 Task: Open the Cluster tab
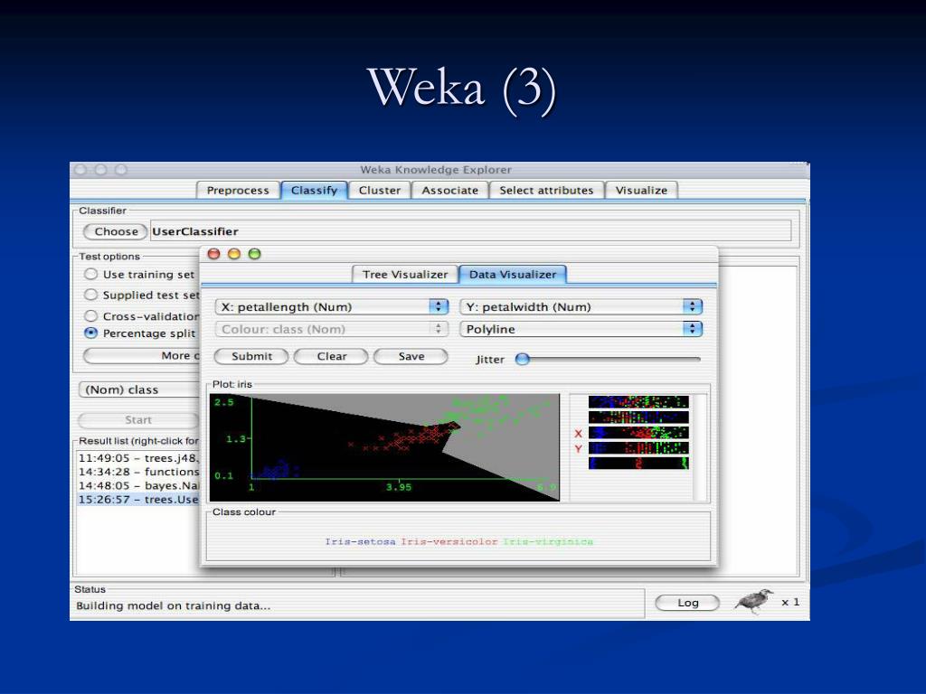click(x=380, y=191)
